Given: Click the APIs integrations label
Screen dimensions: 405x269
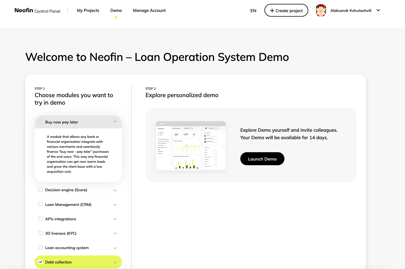Looking at the screenshot, I should (x=60, y=219).
